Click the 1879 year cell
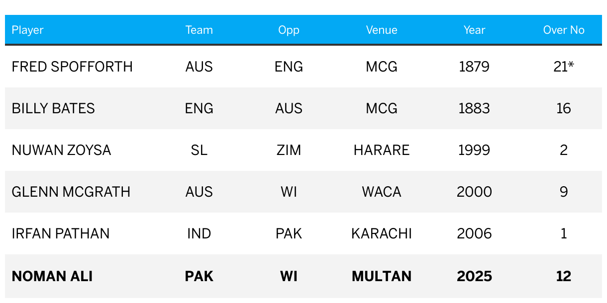607x303 pixels. (474, 67)
